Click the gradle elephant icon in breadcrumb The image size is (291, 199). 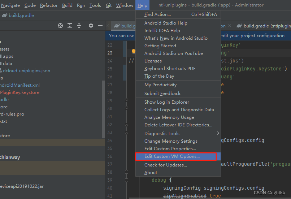5,16
